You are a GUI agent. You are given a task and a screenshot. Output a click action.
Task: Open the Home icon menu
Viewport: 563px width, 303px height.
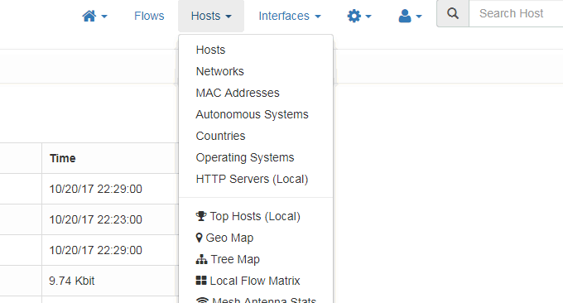(94, 17)
